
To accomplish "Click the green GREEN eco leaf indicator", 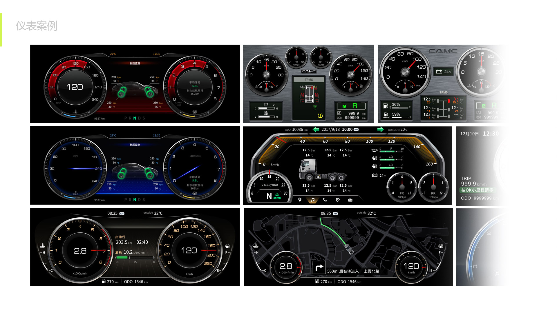I will pos(277,196).
